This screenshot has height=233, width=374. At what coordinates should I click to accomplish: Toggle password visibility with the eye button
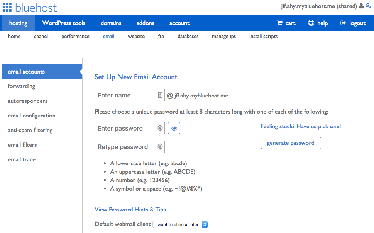point(174,128)
